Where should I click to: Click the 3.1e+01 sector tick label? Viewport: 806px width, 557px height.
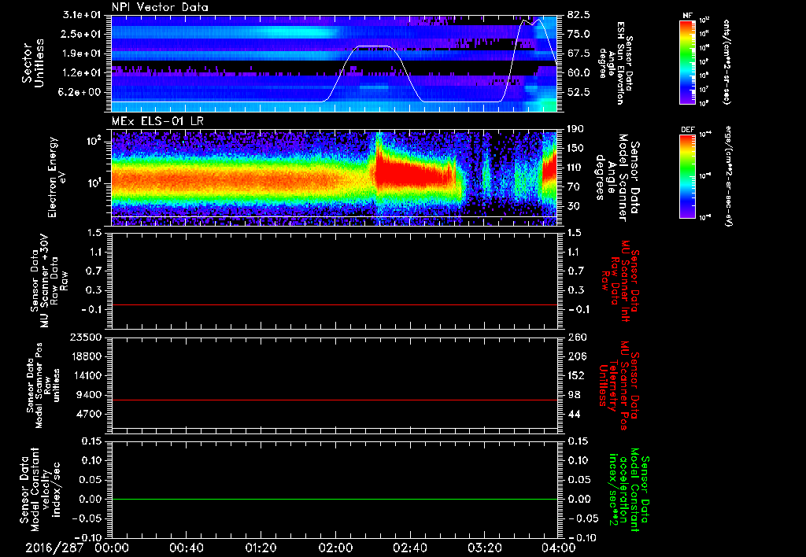pyautogui.click(x=82, y=15)
